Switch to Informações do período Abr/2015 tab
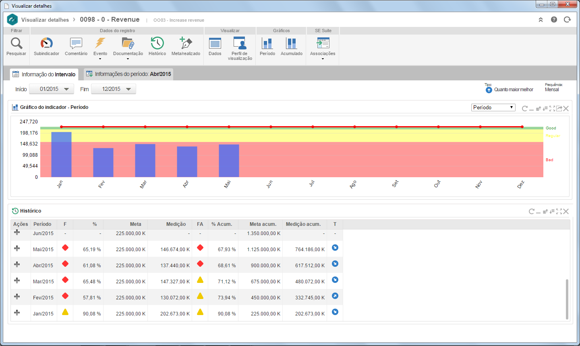The height and width of the screenshot is (346, 580). click(x=129, y=74)
